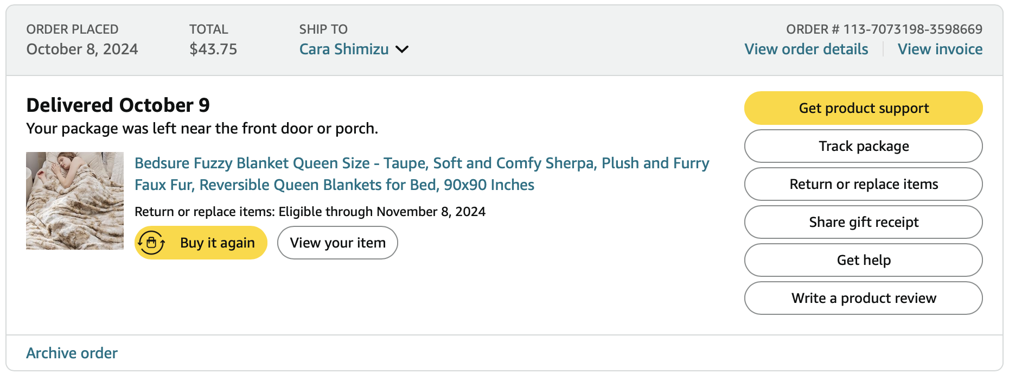
Task: Click Write a product review button
Action: (863, 298)
